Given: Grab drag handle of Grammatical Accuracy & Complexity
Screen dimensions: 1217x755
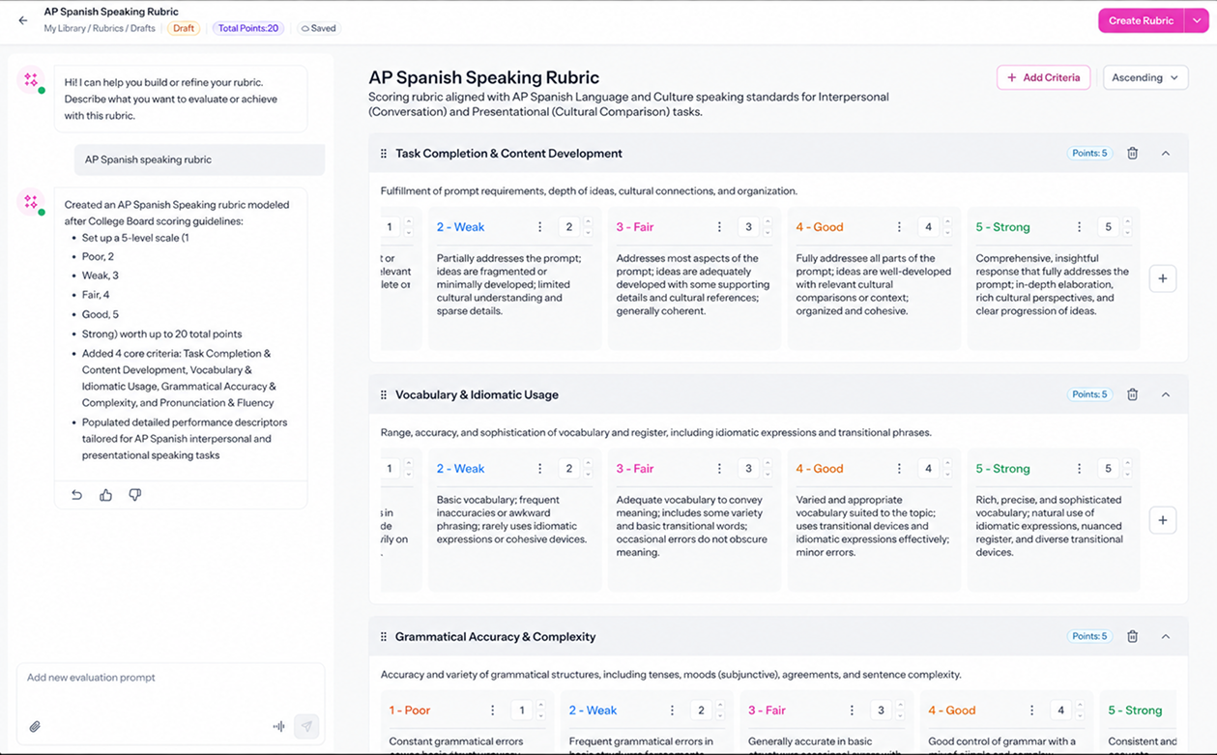Looking at the screenshot, I should [384, 637].
